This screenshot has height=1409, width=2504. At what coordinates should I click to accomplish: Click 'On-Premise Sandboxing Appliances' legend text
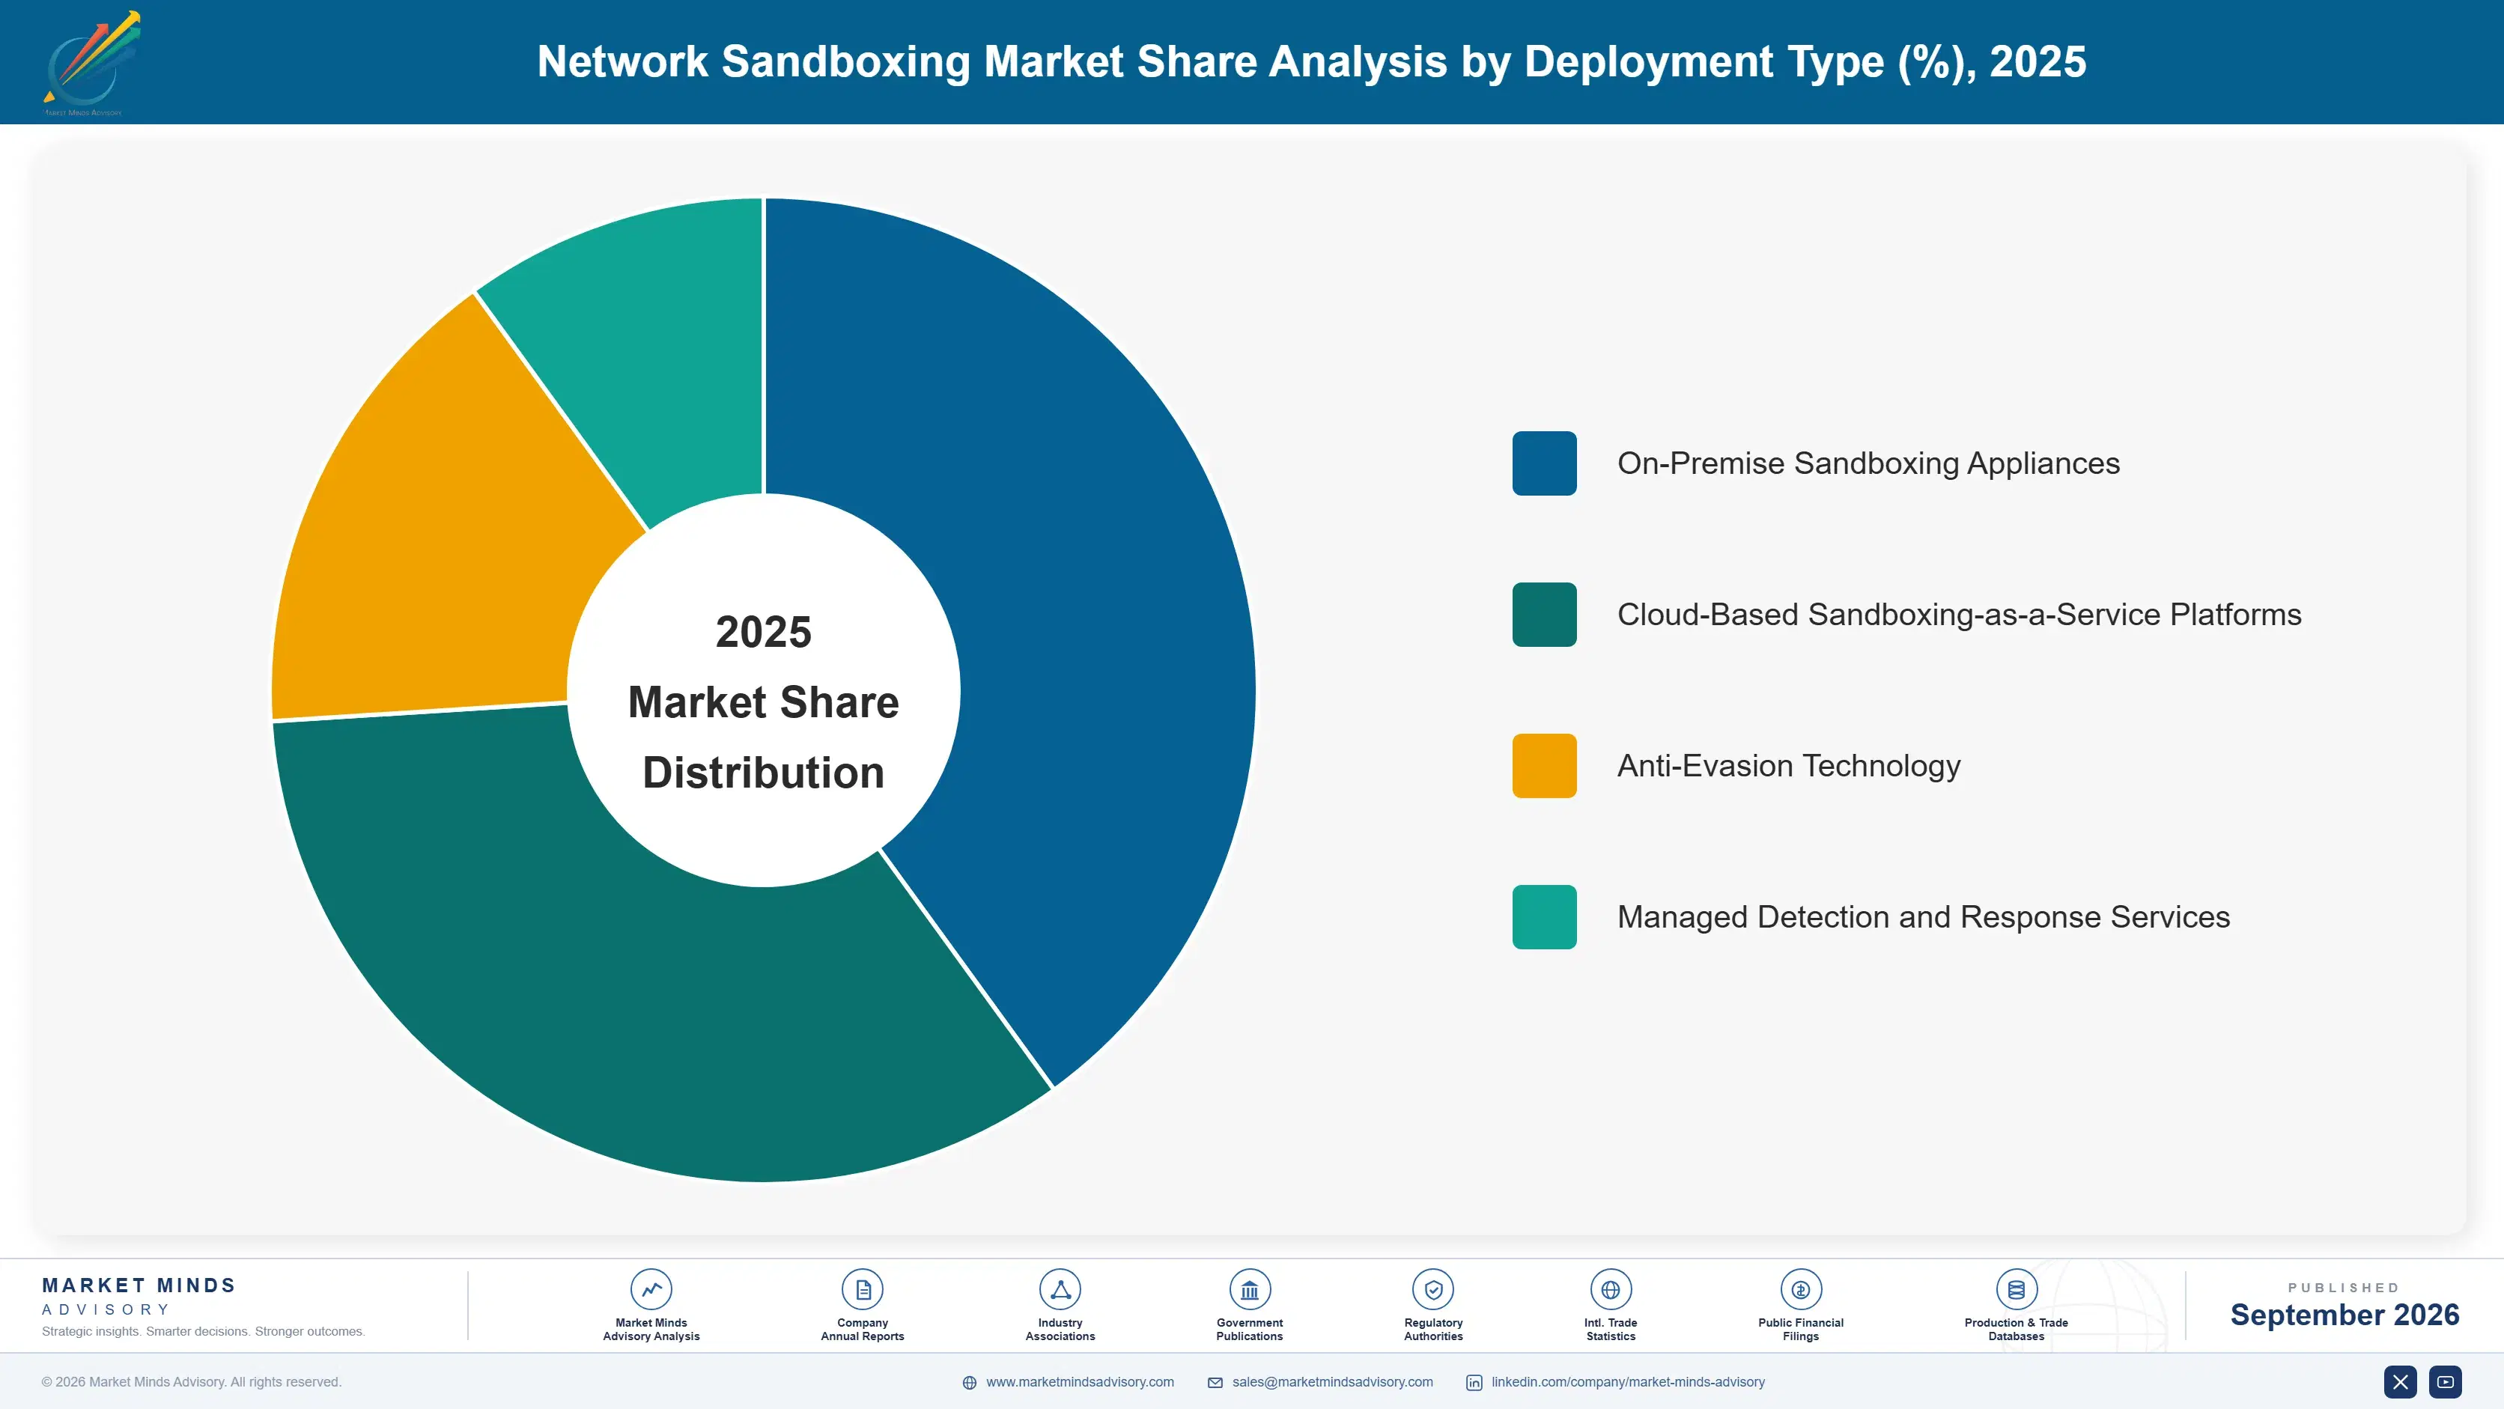1868,463
